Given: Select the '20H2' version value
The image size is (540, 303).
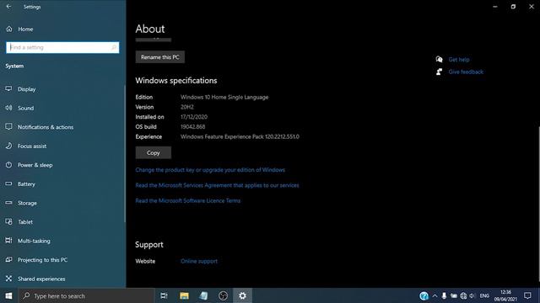Looking at the screenshot, I should pyautogui.click(x=187, y=107).
